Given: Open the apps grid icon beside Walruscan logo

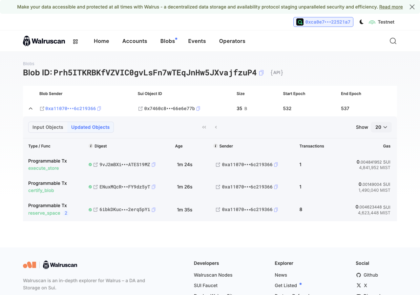Looking at the screenshot, I should coord(75,42).
